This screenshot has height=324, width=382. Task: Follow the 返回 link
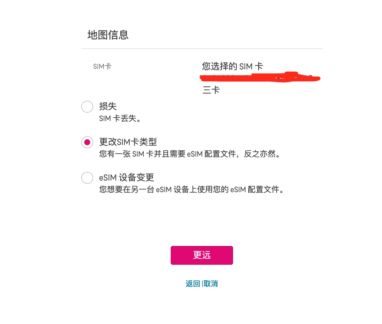point(193,283)
